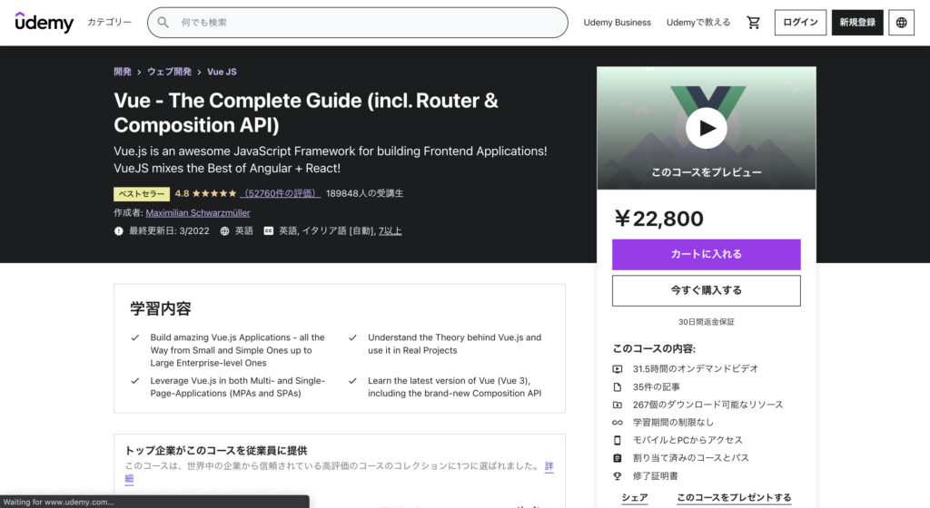Click the 189848人の受講生 text
The width and height of the screenshot is (930, 508).
coord(365,193)
